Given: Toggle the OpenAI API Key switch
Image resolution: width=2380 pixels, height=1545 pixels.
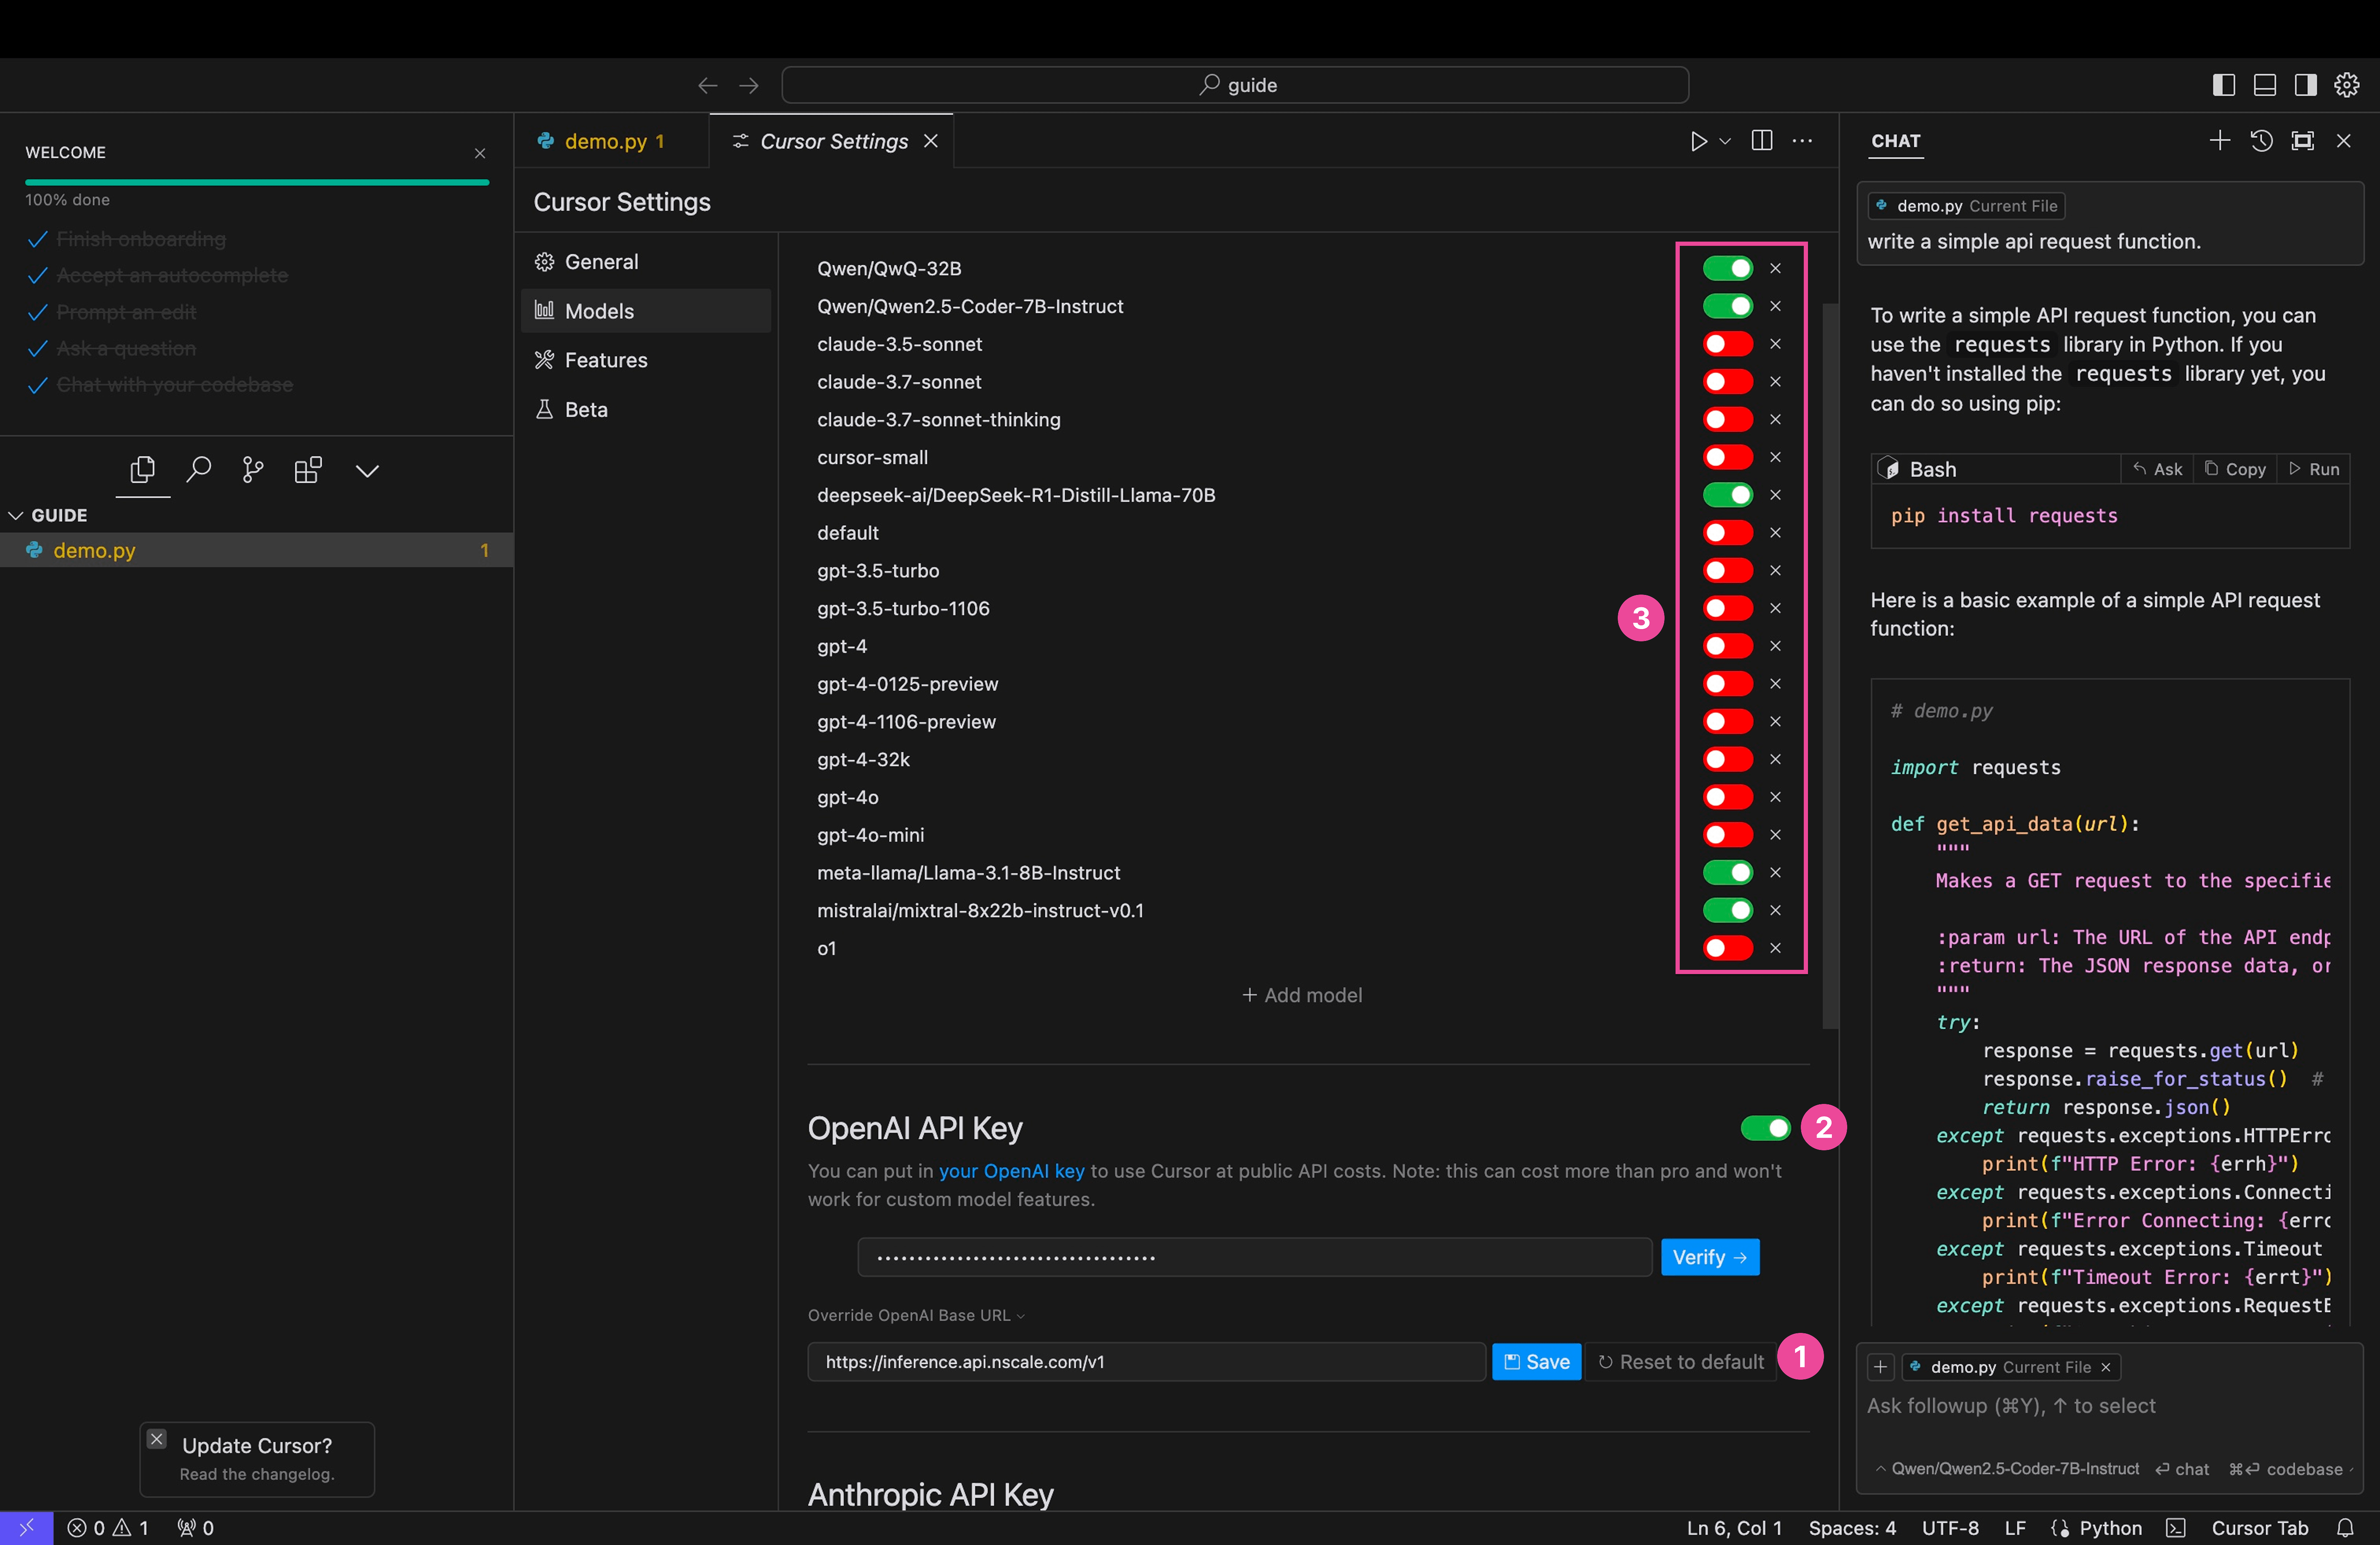Looking at the screenshot, I should pos(1765,1128).
